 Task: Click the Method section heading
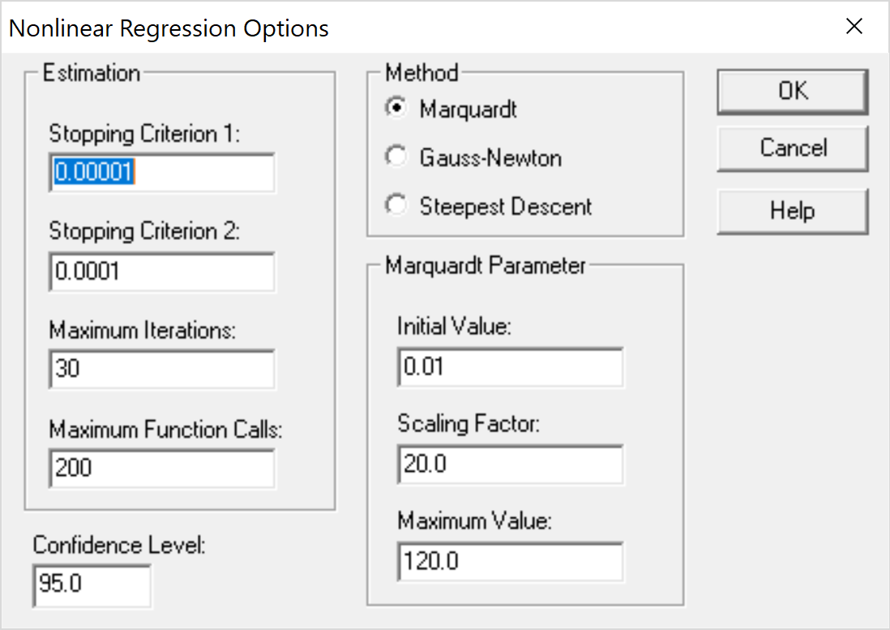tap(421, 73)
